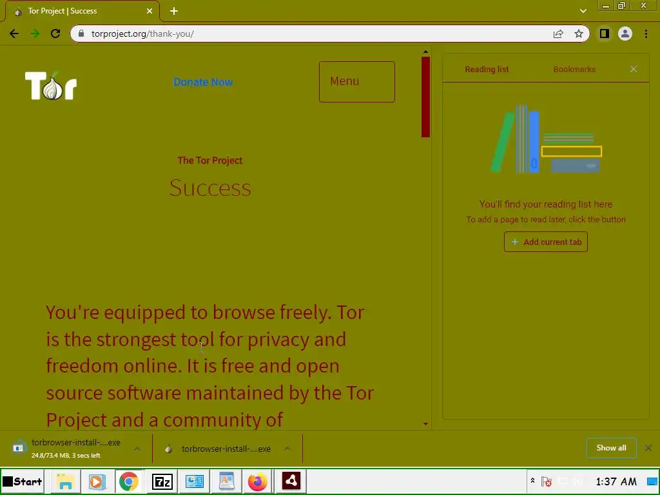660x495 pixels.
Task: Click The Tor Project subtitle text
Action: pos(210,160)
